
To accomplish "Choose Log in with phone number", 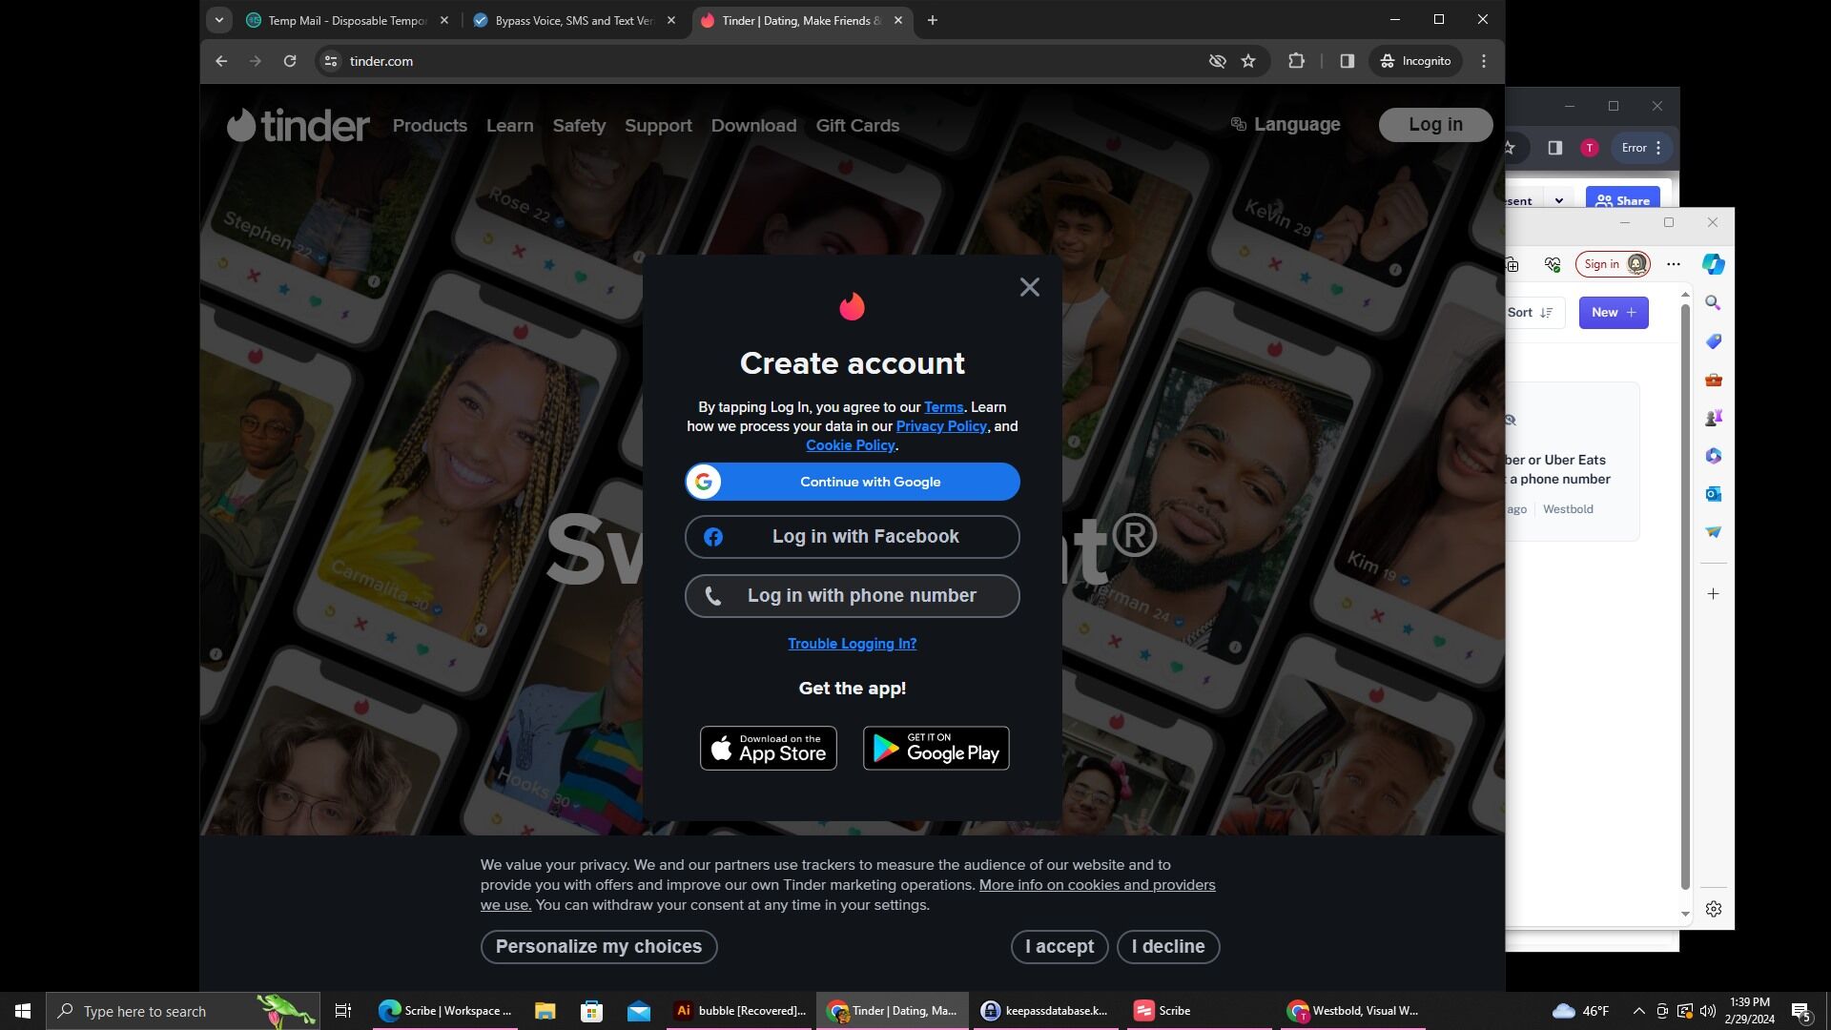I will click(853, 596).
